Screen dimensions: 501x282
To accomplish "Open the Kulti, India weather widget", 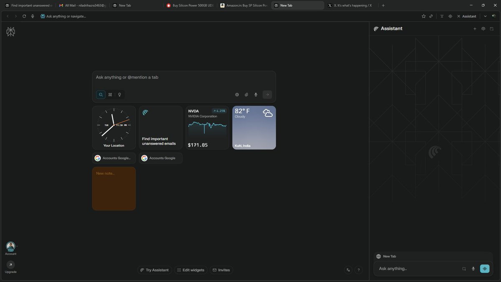I will point(254,127).
